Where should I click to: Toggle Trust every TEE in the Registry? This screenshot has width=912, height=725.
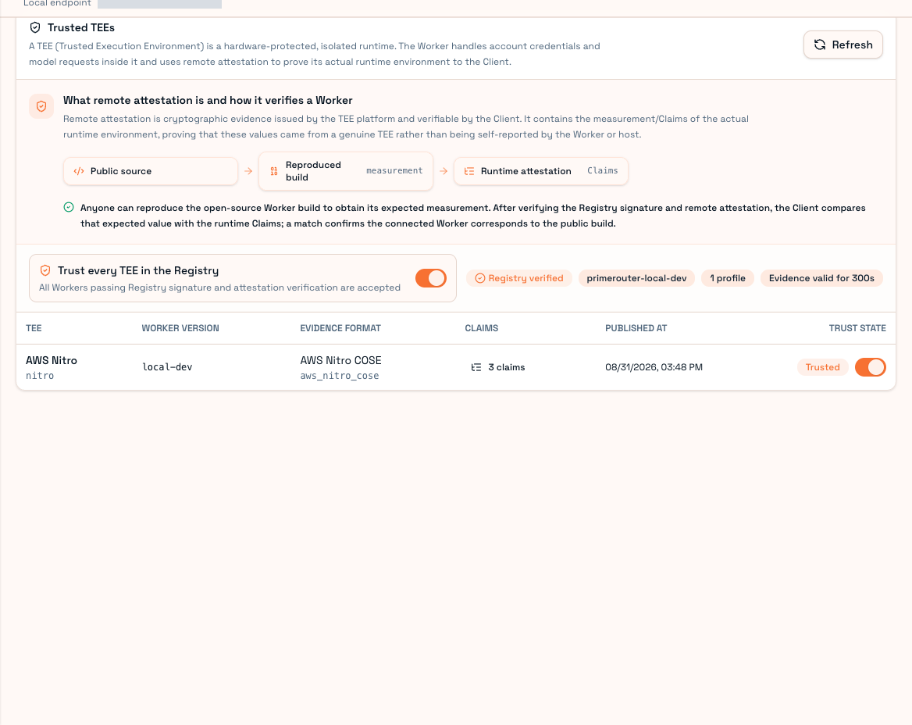[x=431, y=278]
